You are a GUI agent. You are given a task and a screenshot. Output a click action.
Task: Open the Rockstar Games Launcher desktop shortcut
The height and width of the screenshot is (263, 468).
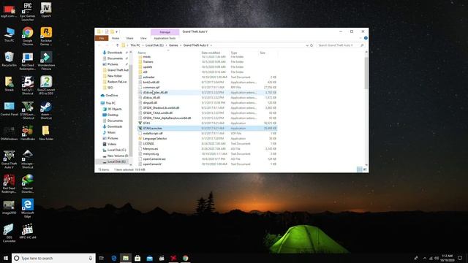pos(46,36)
